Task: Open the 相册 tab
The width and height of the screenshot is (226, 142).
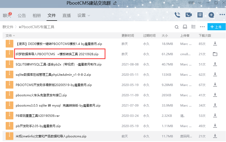Action: point(37,15)
